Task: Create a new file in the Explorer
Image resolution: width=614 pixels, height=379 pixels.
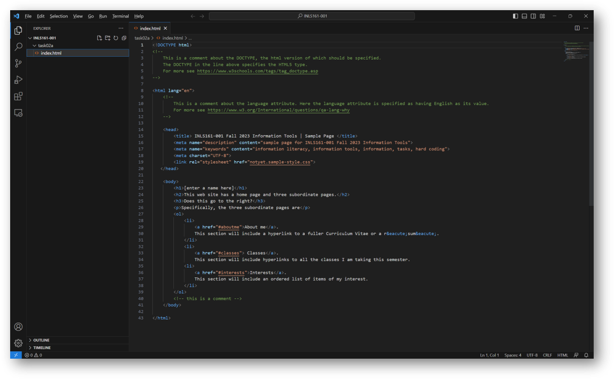Action: 99,37
